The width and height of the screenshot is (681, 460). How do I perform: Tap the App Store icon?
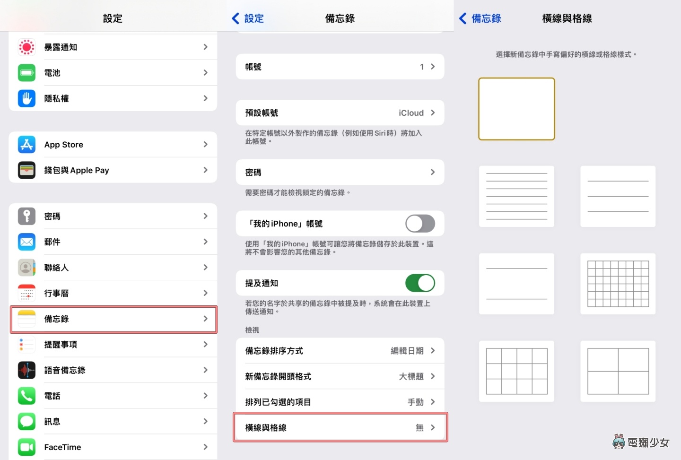(26, 145)
